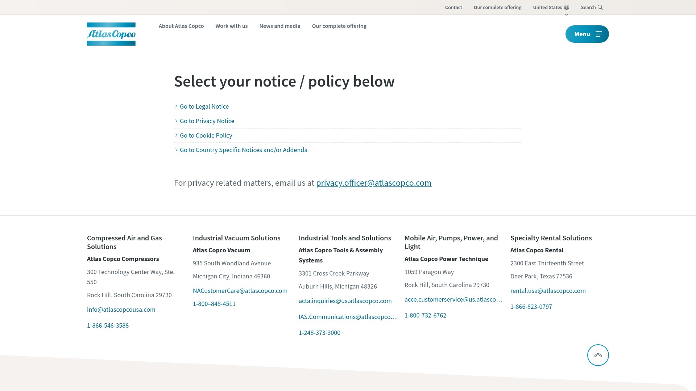
Task: Open the main Menu button
Action: (587, 34)
